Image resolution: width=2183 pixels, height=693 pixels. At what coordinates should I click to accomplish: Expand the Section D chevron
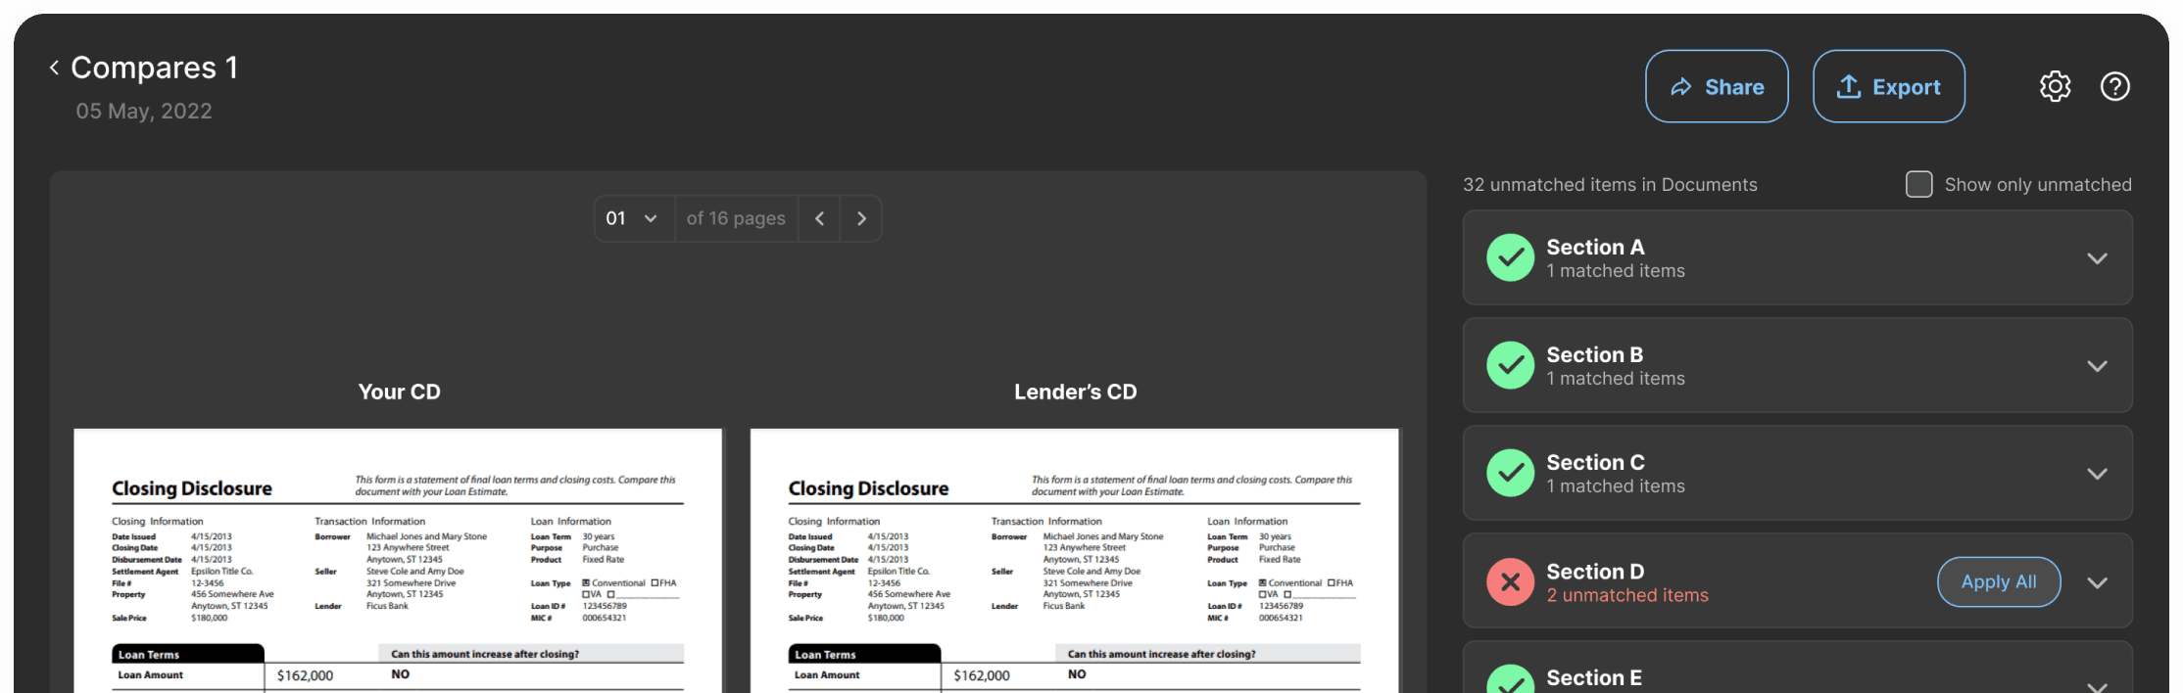[2097, 582]
